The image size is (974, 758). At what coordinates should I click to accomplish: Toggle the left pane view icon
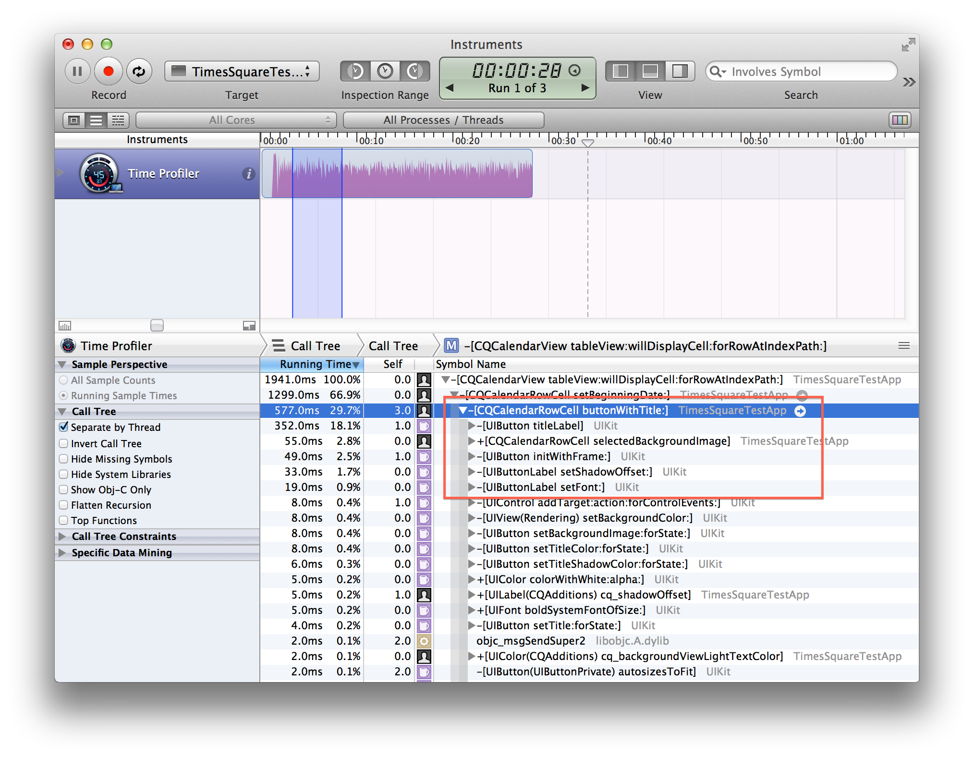[621, 72]
